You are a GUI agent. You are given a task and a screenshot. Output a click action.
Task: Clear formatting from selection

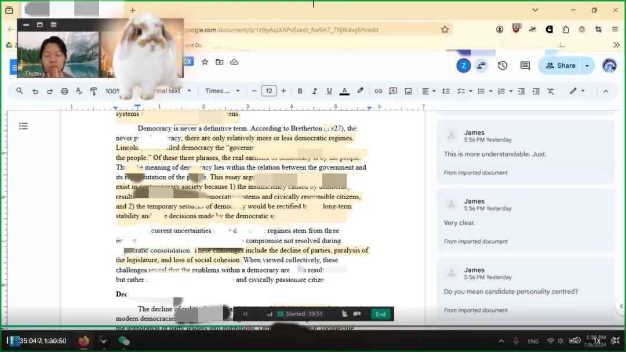551,91
